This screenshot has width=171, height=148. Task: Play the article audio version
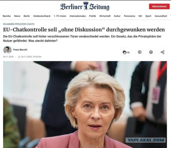click(x=139, y=52)
